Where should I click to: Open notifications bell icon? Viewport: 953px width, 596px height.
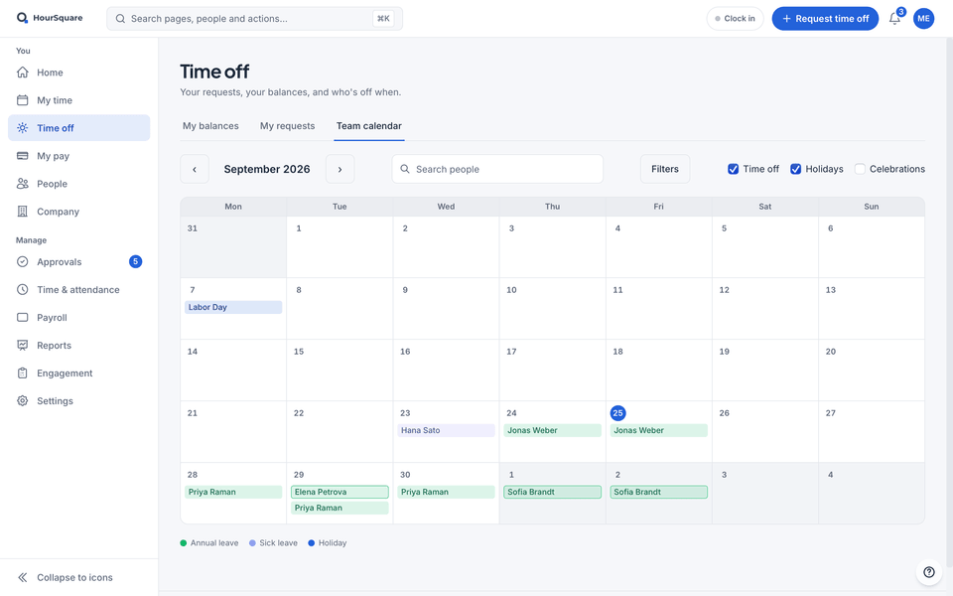894,18
